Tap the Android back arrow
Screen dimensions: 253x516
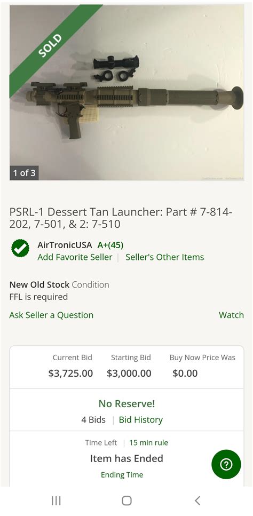197,501
